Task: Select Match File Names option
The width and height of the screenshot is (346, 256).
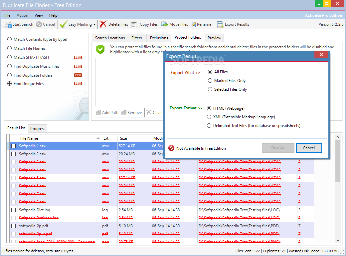Action: click(10, 48)
